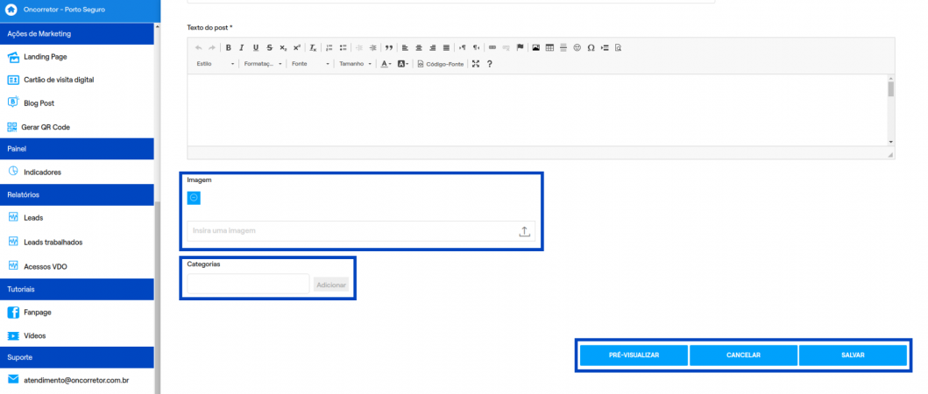Insert a hyperlink with link icon

(x=492, y=48)
